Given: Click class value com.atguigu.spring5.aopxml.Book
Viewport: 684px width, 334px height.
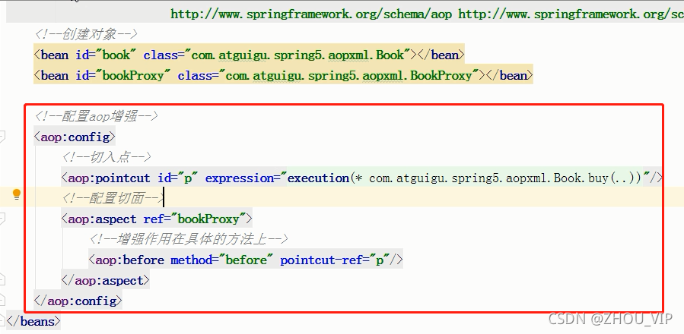Looking at the screenshot, I should tap(298, 55).
